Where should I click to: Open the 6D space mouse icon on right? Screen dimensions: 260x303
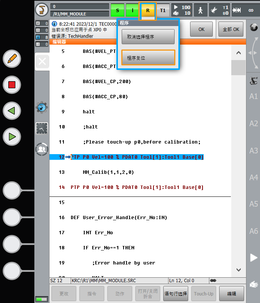254,81
